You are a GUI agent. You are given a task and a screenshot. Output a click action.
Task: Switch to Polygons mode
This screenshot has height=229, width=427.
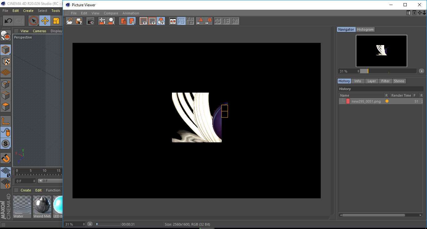[6, 107]
